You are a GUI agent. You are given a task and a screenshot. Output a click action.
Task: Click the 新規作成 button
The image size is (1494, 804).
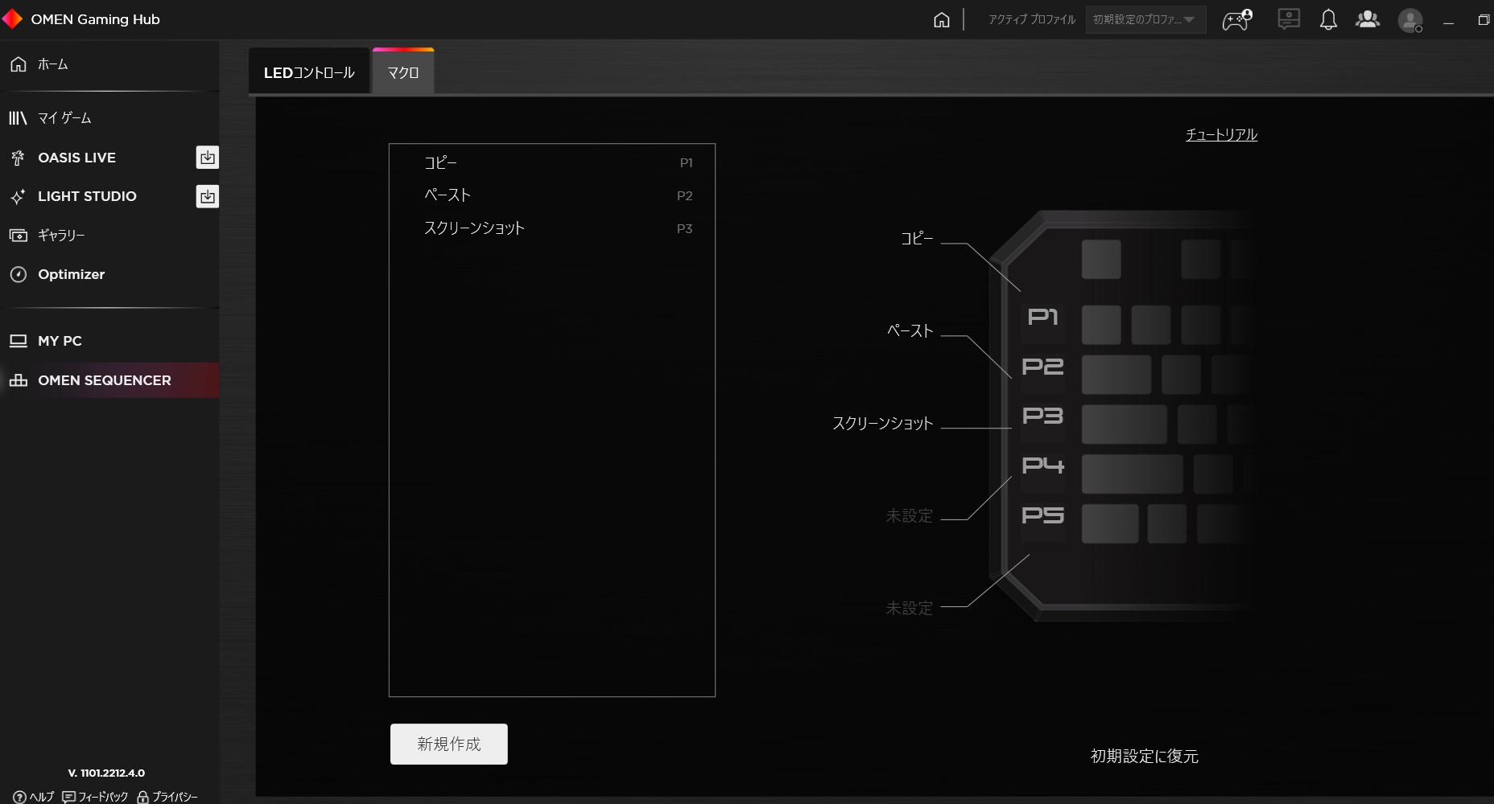pos(448,744)
